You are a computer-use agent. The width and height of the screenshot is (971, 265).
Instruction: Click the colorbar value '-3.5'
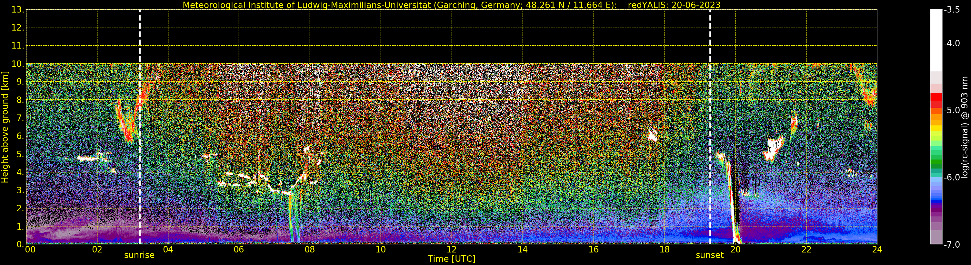point(952,10)
